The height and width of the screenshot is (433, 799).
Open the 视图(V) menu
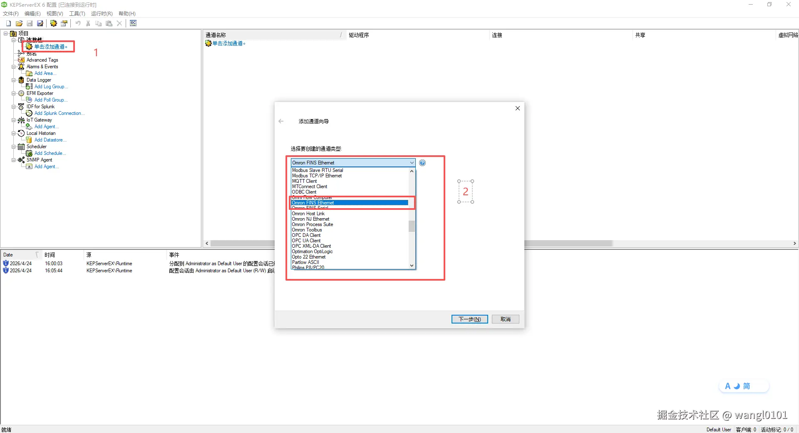tap(55, 14)
